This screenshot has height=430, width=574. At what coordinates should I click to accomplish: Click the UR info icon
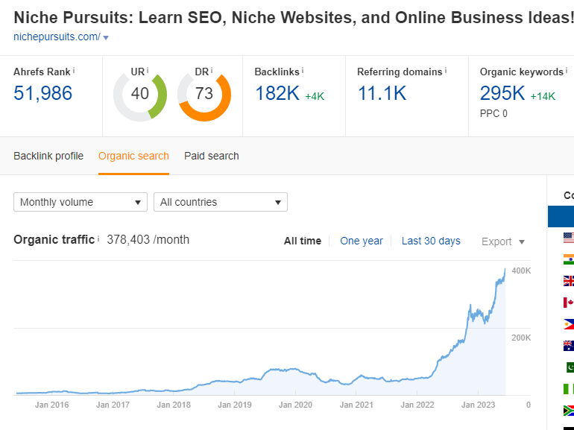tap(148, 70)
